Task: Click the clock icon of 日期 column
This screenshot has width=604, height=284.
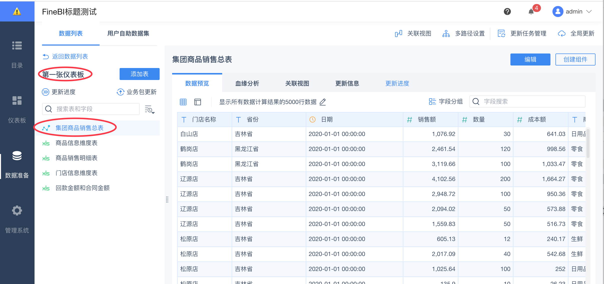Action: click(313, 119)
